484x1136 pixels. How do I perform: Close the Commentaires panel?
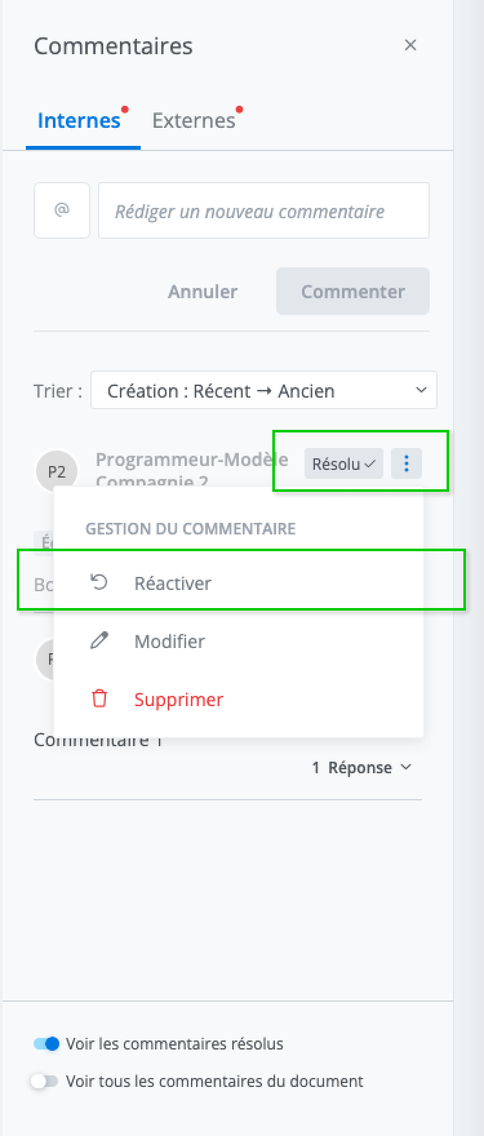coord(410,45)
